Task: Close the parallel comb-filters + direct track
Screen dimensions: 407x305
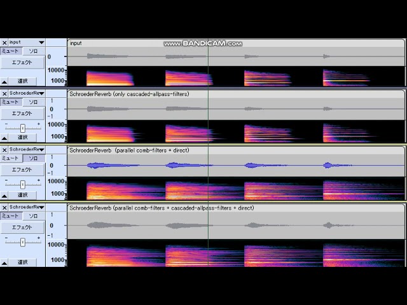Action: coord(4,150)
